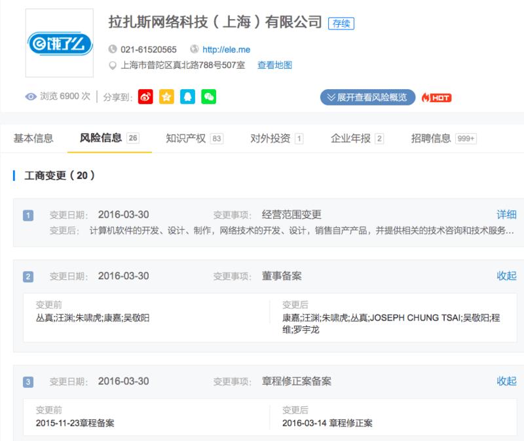The image size is (524, 441).
Task: Collapse 董事备案 record using 收起
Action: (506, 276)
